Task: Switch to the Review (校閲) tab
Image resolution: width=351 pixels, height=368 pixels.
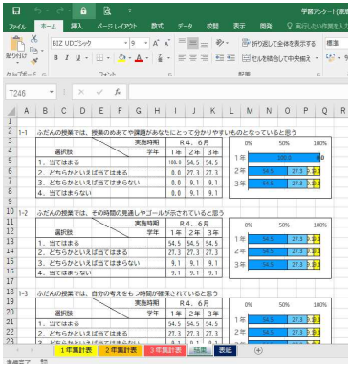Action: coord(212,26)
